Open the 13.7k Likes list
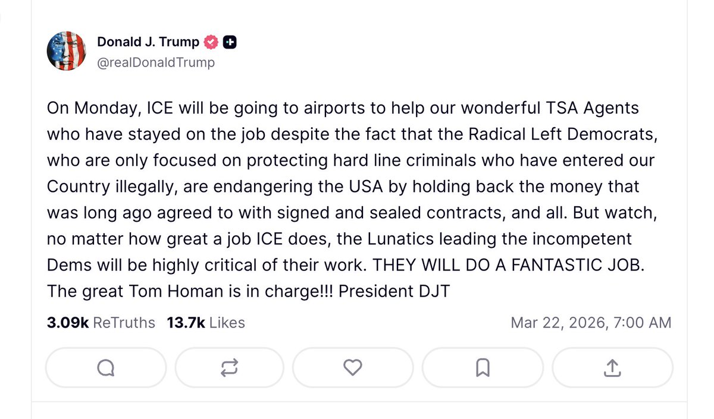 coord(205,323)
